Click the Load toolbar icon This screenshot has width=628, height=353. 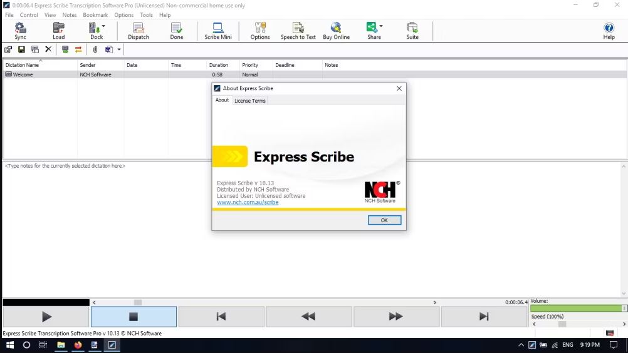[x=58, y=31]
